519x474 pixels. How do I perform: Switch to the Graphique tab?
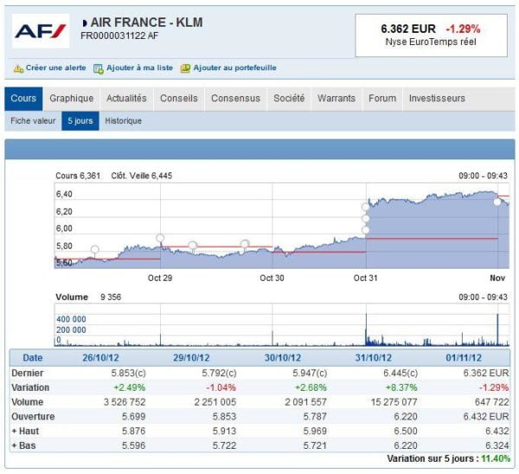(72, 99)
